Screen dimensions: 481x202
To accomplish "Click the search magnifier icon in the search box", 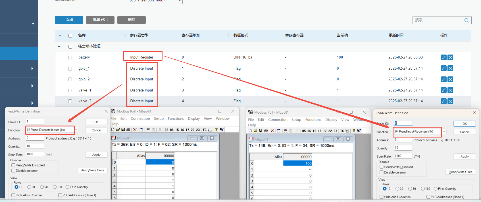I will point(466,20).
